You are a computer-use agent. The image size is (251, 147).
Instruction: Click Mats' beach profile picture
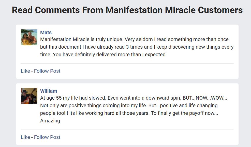[29, 37]
